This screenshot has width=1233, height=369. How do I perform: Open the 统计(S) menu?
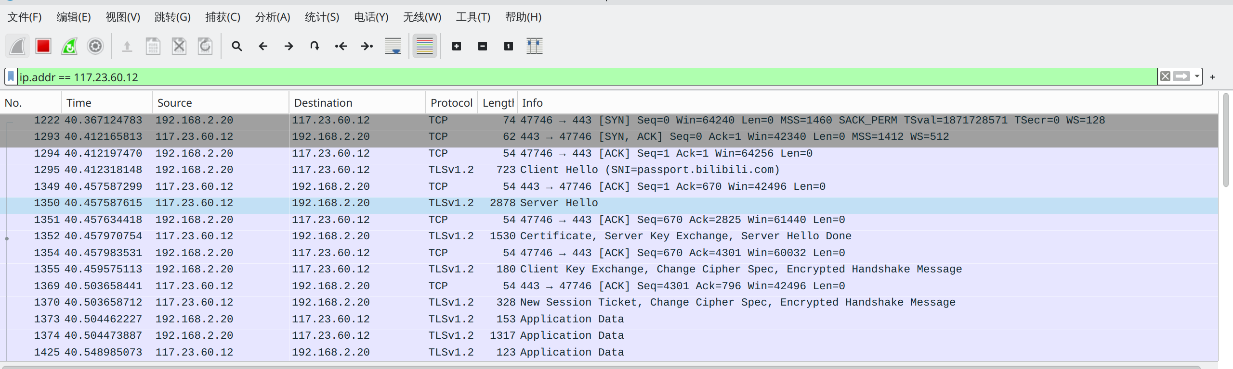322,17
